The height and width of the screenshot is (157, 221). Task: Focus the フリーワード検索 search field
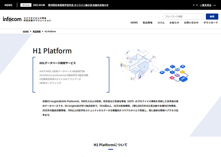coord(183,17)
